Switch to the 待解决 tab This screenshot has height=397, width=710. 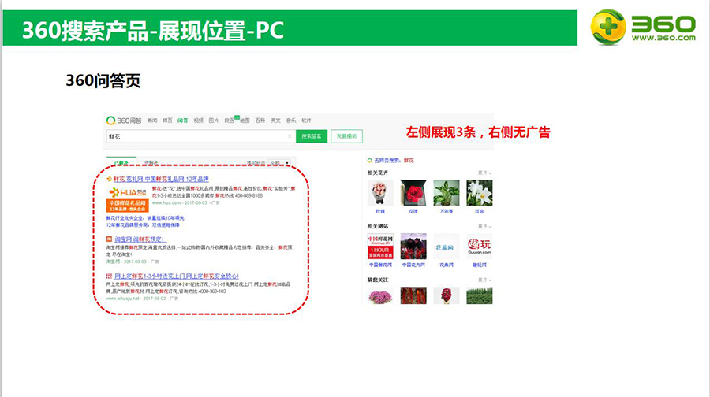[x=151, y=163]
